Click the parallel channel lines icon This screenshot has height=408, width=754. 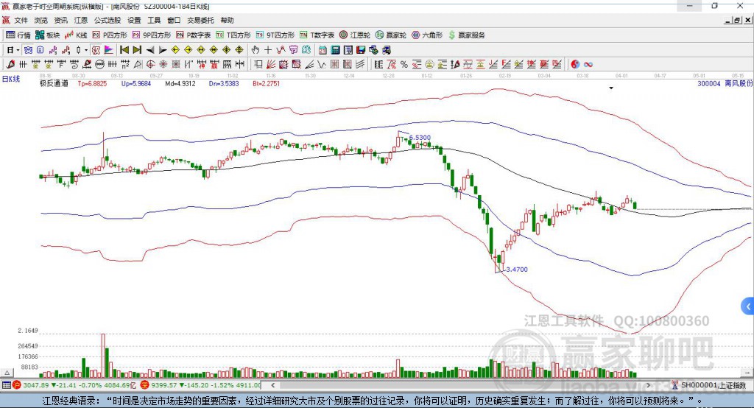[x=360, y=64]
